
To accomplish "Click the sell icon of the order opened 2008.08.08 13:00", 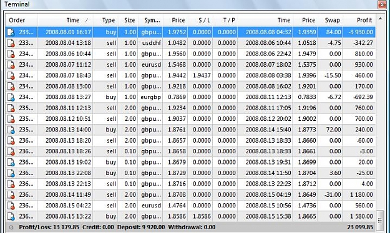I will (x=11, y=87).
